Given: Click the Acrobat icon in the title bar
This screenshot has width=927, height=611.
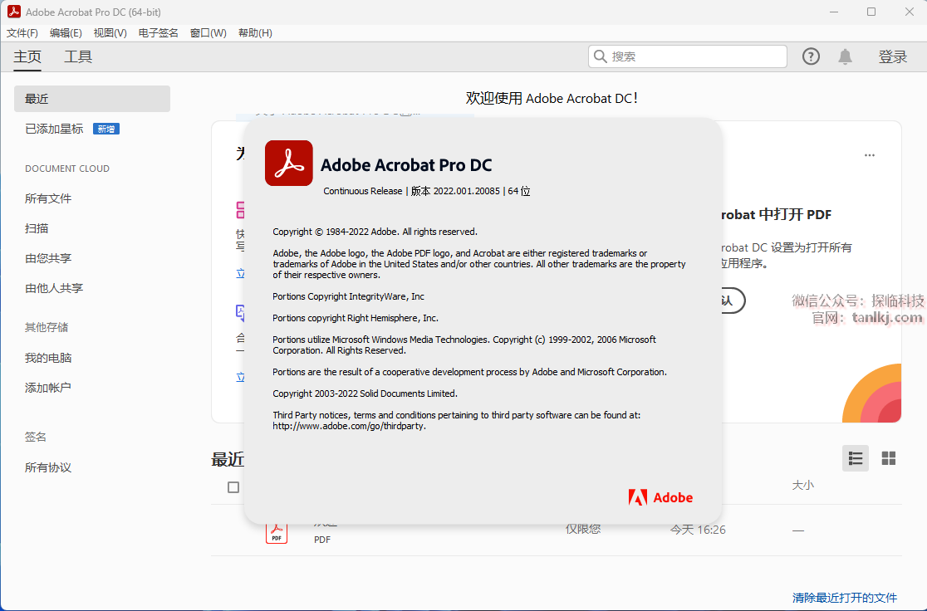Looking at the screenshot, I should tap(13, 12).
